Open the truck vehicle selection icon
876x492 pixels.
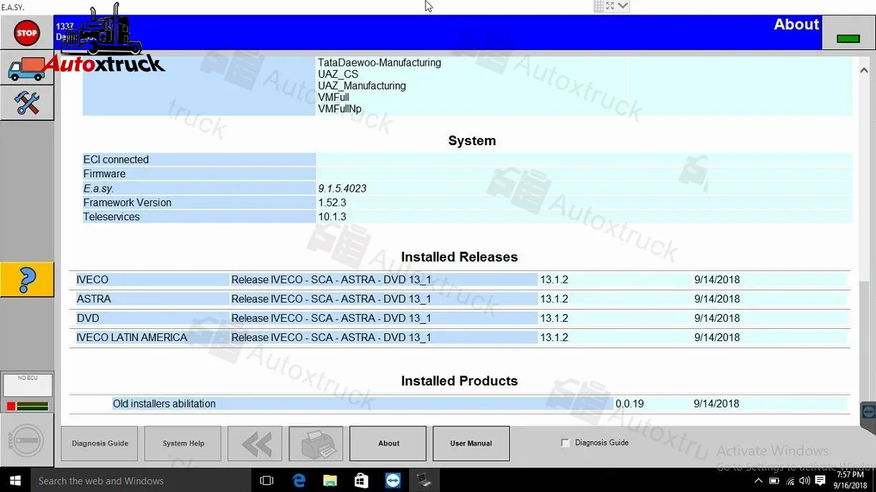[26, 69]
